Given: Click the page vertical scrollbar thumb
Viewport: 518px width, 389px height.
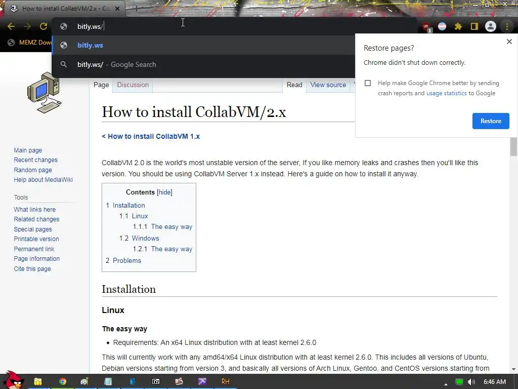Looking at the screenshot, I should tap(513, 146).
